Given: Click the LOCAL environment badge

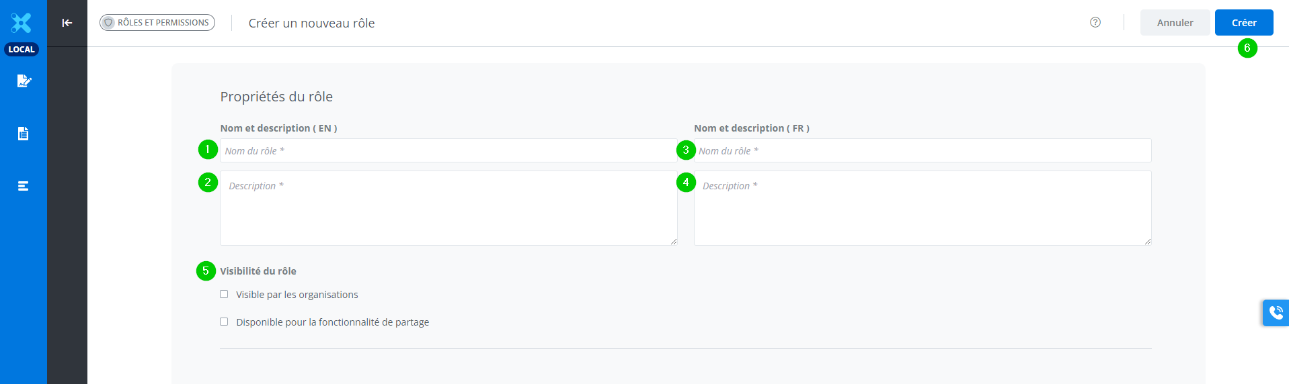Looking at the screenshot, I should 22,49.
